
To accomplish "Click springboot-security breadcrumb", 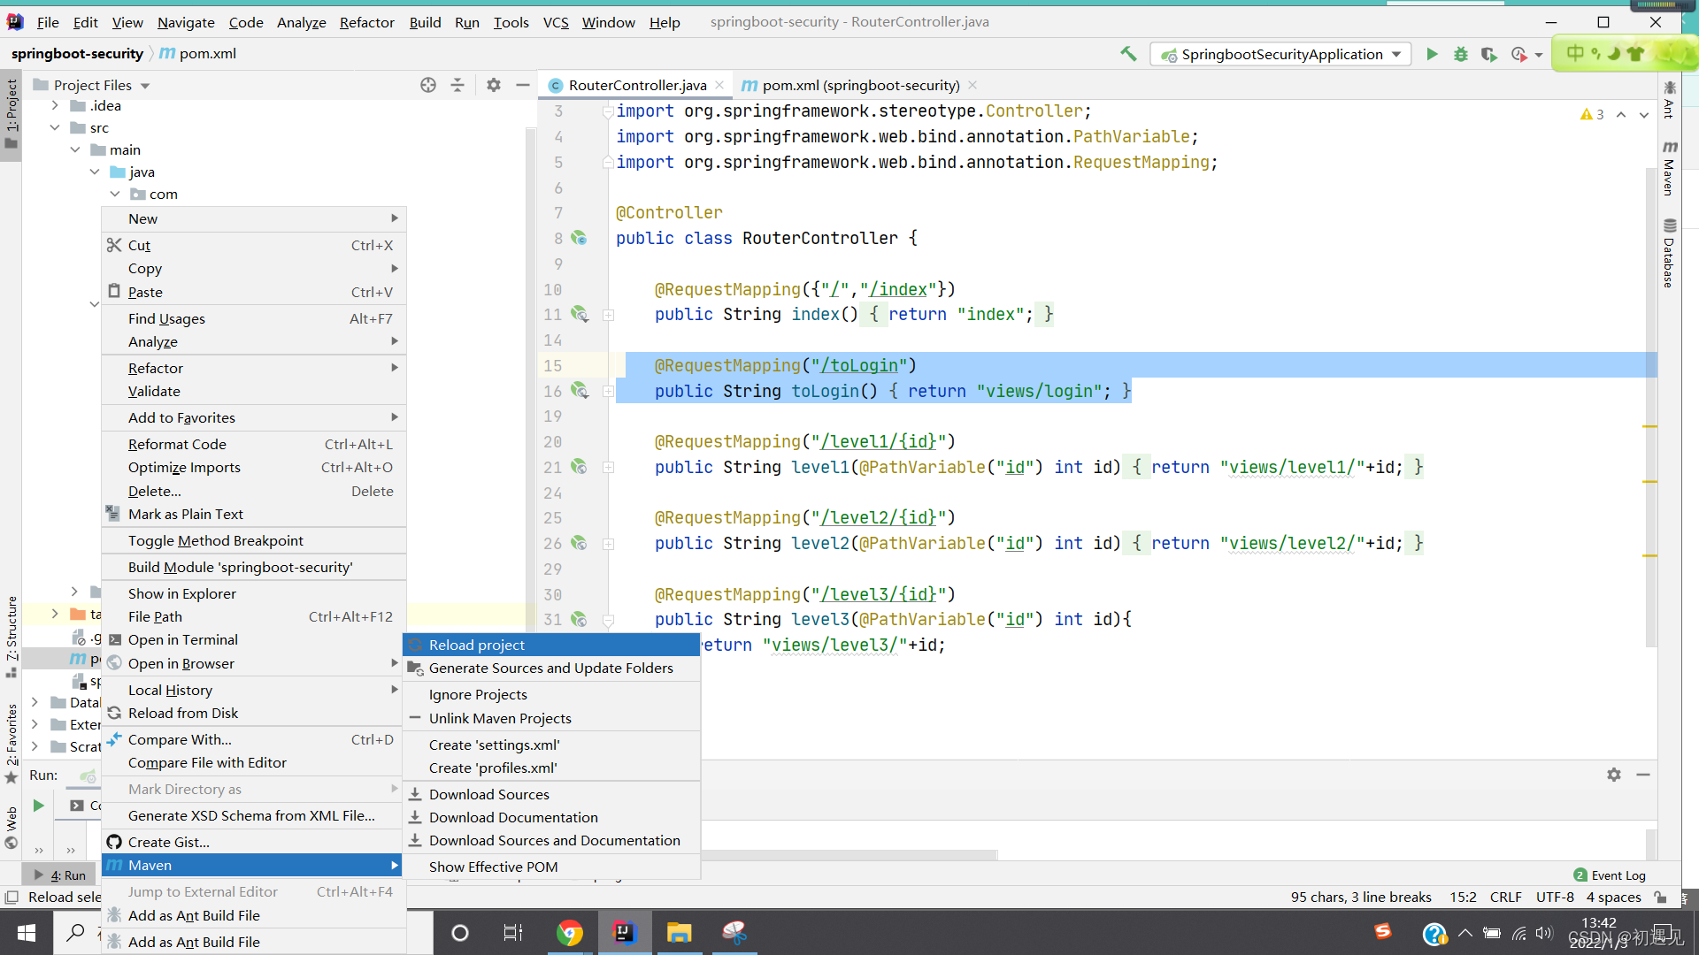I will 77,53.
